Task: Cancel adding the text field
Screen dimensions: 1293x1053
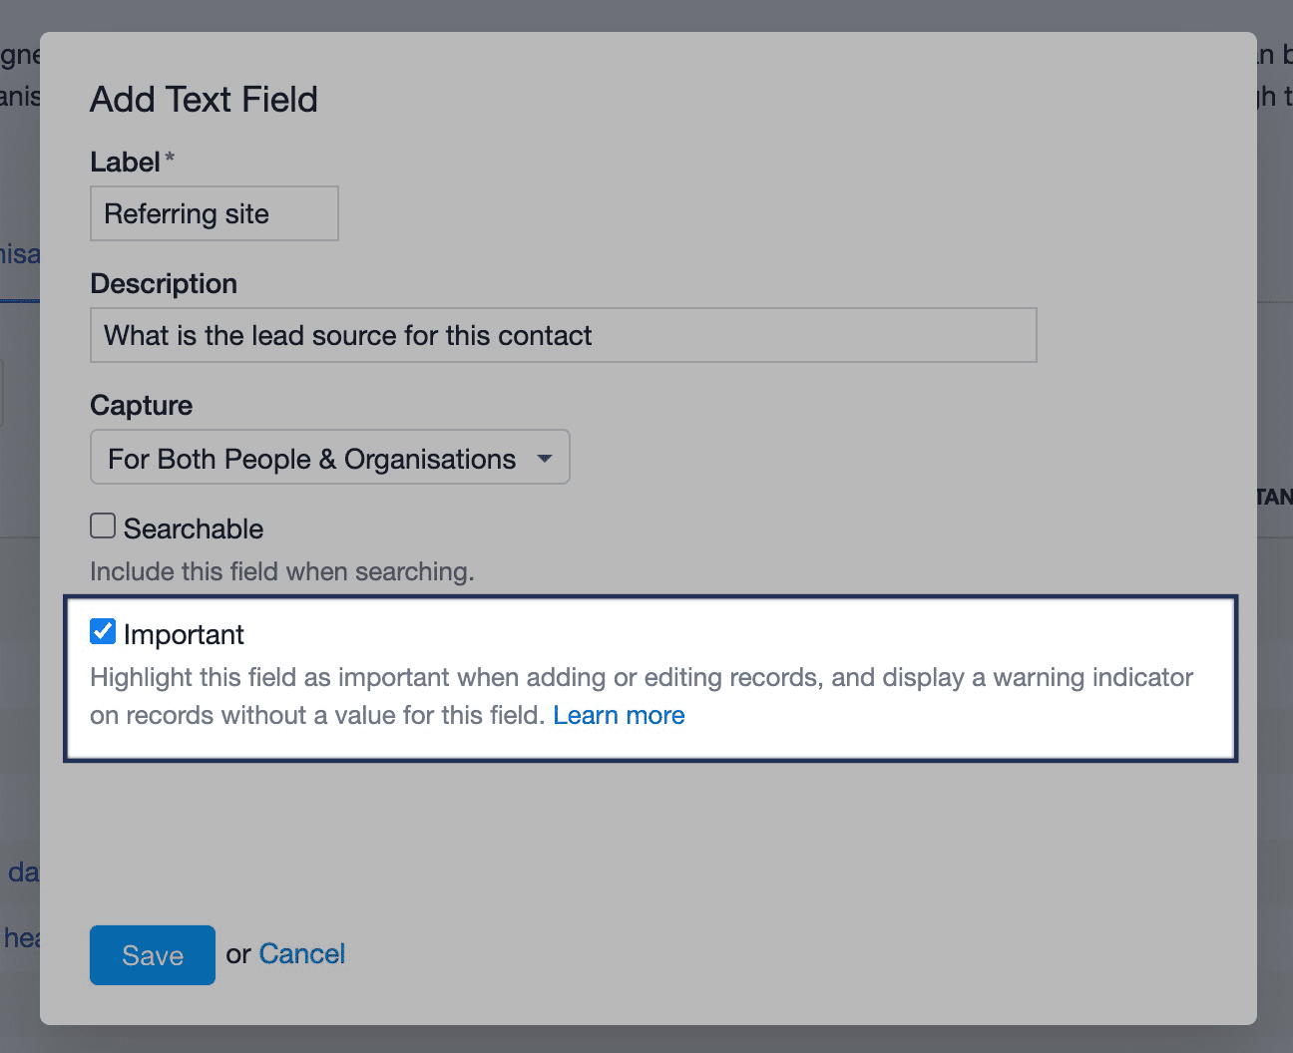Action: coord(301,954)
